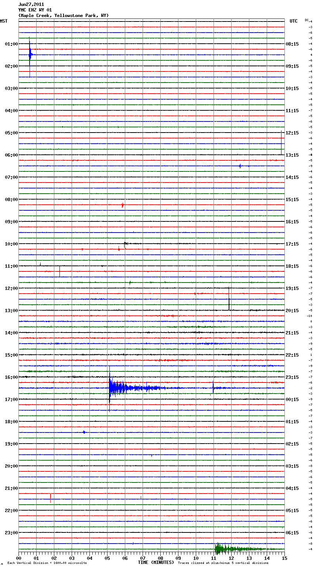This screenshot has height=568, width=314.
Task: Click the 04:15 UTC time label
Action: click(292, 488)
